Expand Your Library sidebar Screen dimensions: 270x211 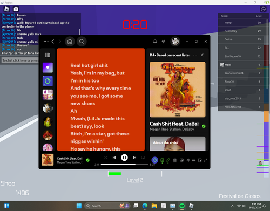(x=48, y=55)
